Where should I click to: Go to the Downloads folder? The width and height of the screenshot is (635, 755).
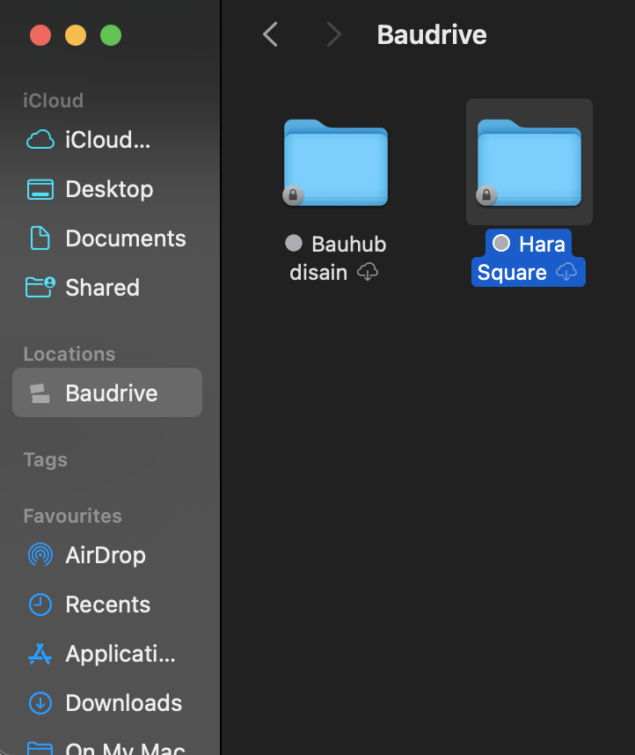click(x=123, y=703)
